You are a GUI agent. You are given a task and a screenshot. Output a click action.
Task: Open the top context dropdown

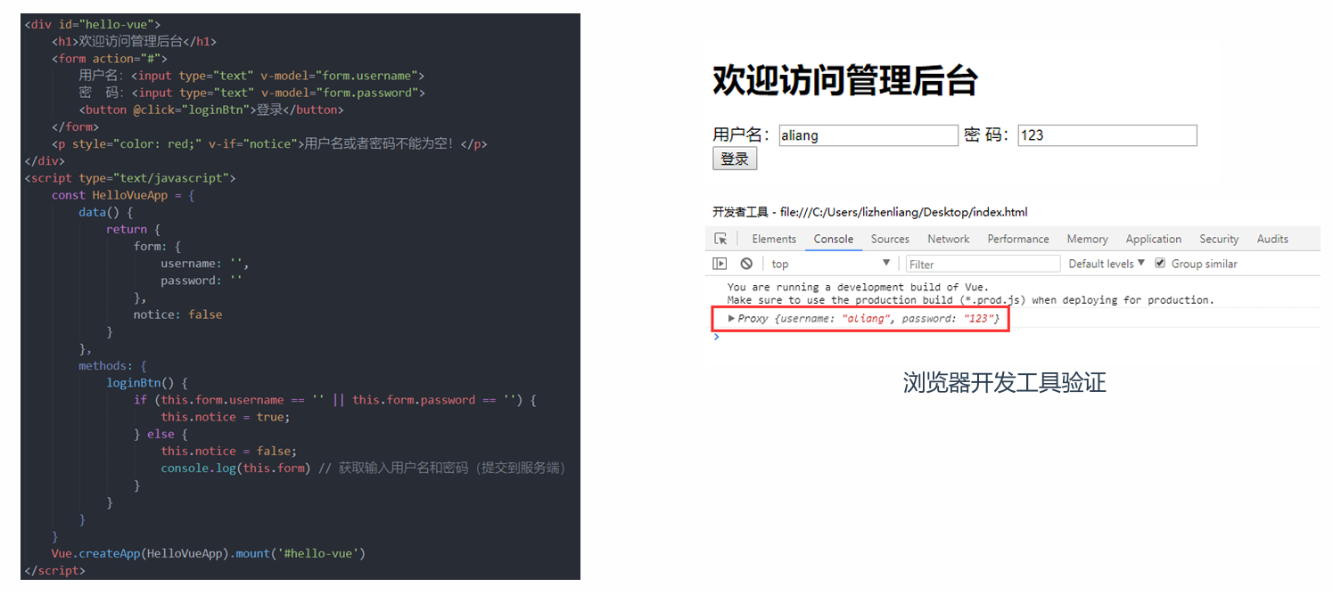point(830,264)
